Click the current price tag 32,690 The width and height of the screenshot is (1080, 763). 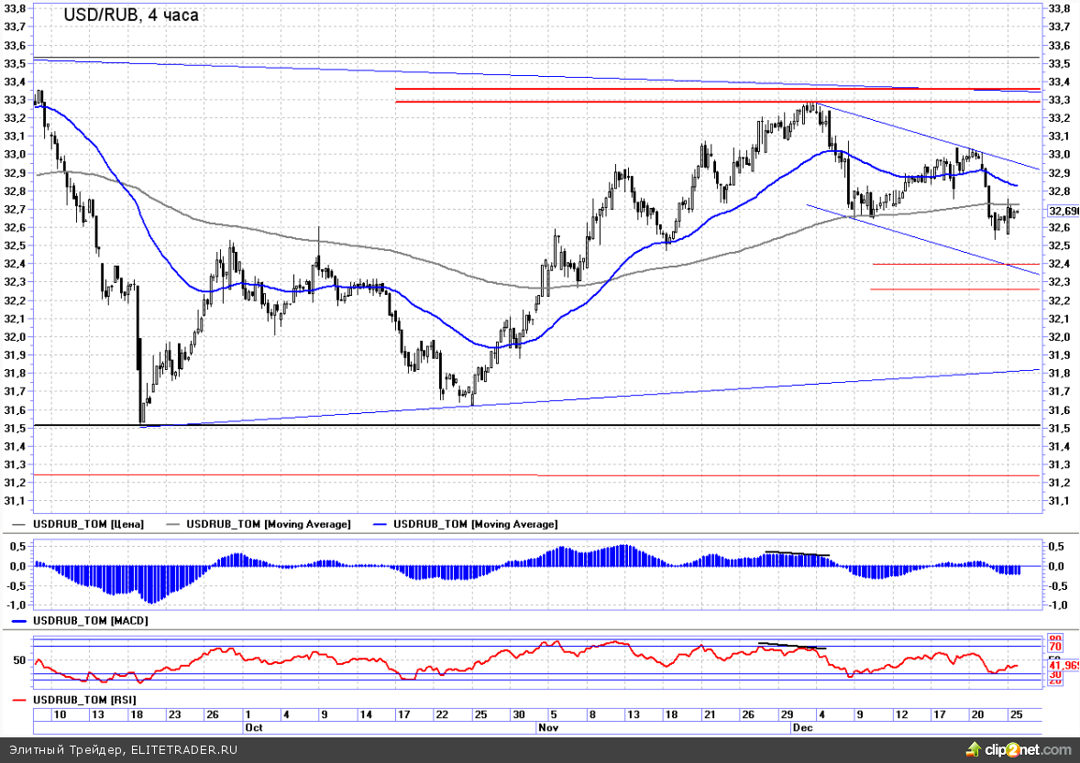coord(1063,211)
